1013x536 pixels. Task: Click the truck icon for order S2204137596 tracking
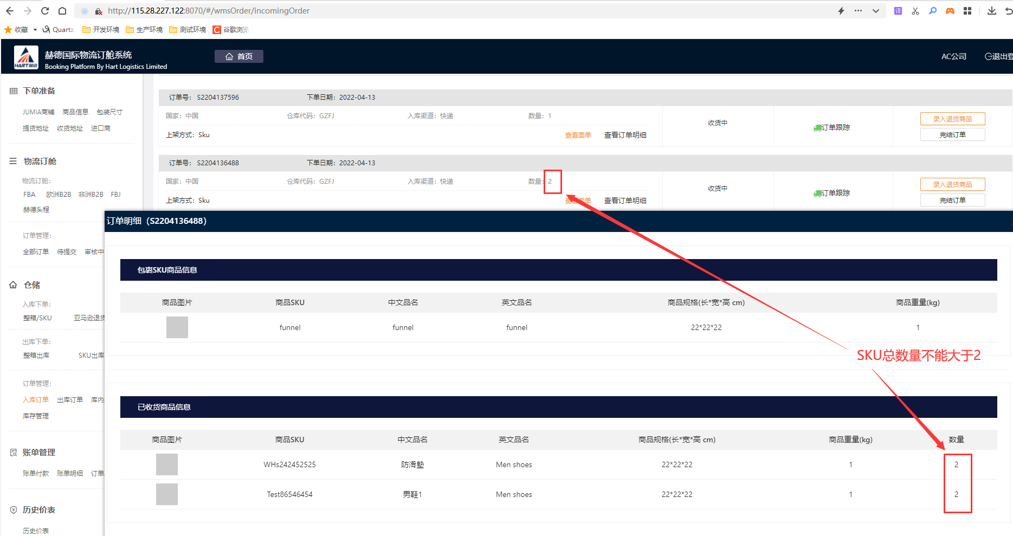click(x=817, y=128)
